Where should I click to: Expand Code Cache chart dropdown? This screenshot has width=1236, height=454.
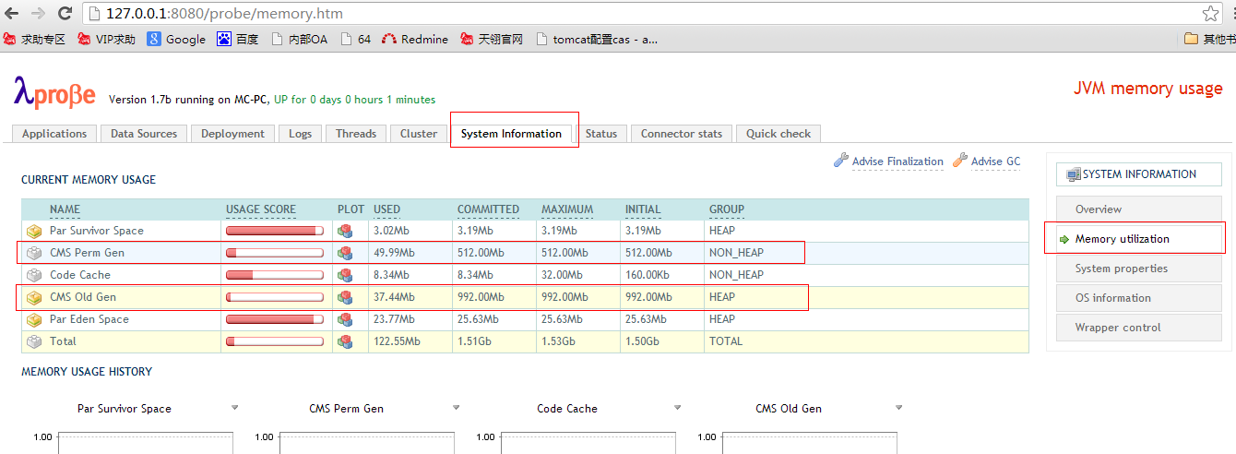(678, 408)
